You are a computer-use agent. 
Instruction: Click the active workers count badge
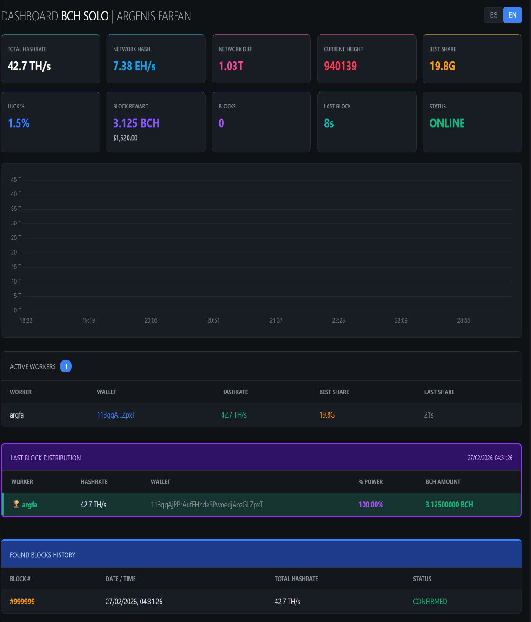pyautogui.click(x=66, y=367)
